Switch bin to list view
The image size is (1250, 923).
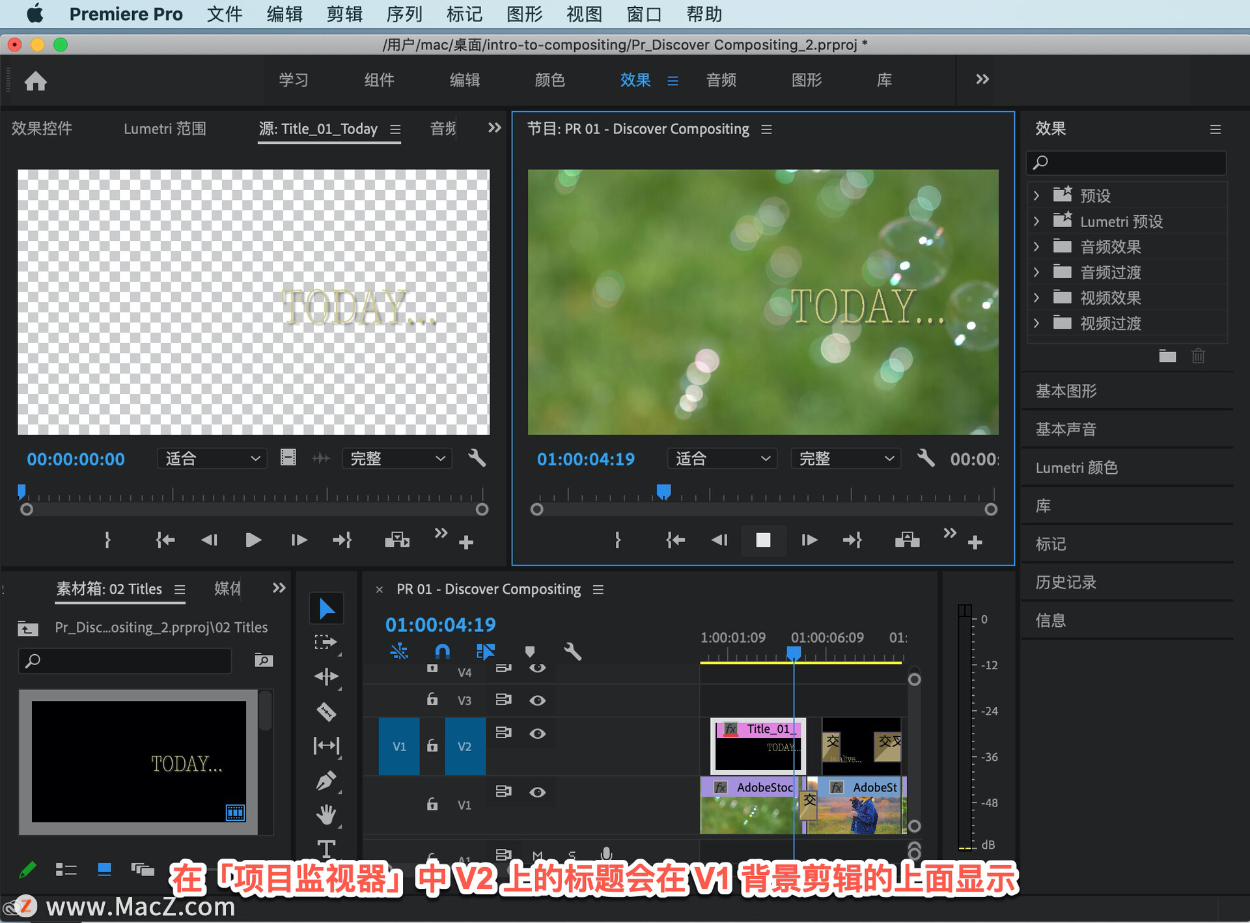(66, 870)
